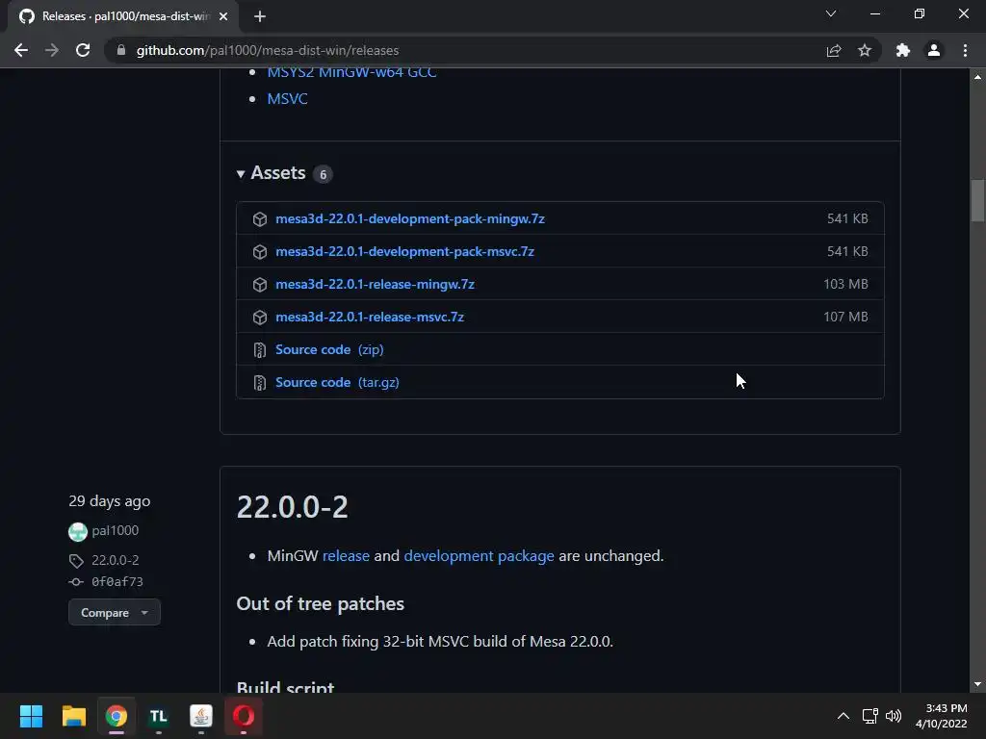The image size is (986, 739).
Task: Open the network status icon
Action: 869,716
